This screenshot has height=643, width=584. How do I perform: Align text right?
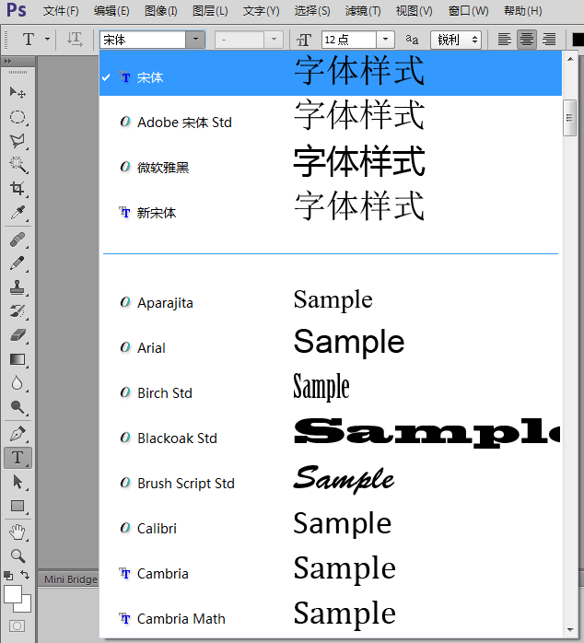(549, 40)
